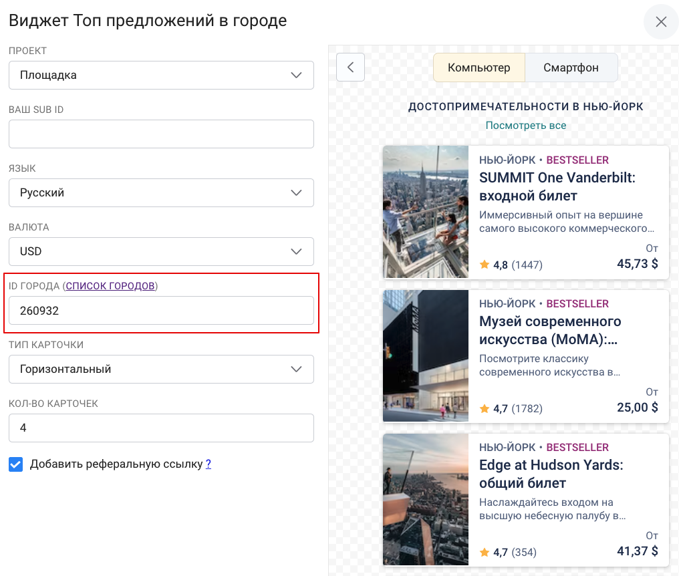
Task: Click the price 41,37 $
Action: tap(638, 551)
